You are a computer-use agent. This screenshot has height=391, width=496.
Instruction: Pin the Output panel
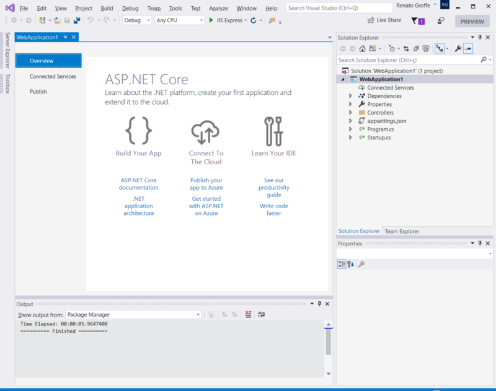coord(319,304)
